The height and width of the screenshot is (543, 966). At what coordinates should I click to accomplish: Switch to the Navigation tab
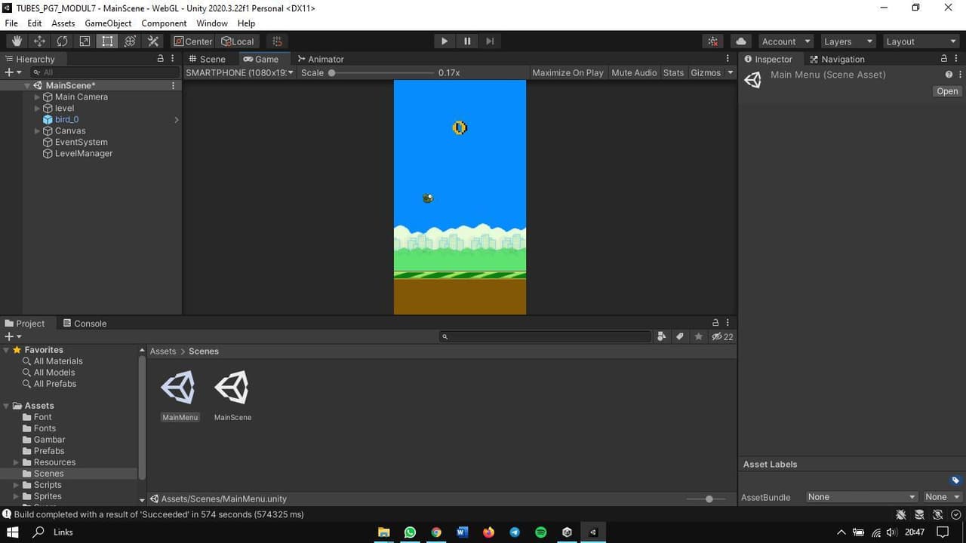pyautogui.click(x=836, y=59)
